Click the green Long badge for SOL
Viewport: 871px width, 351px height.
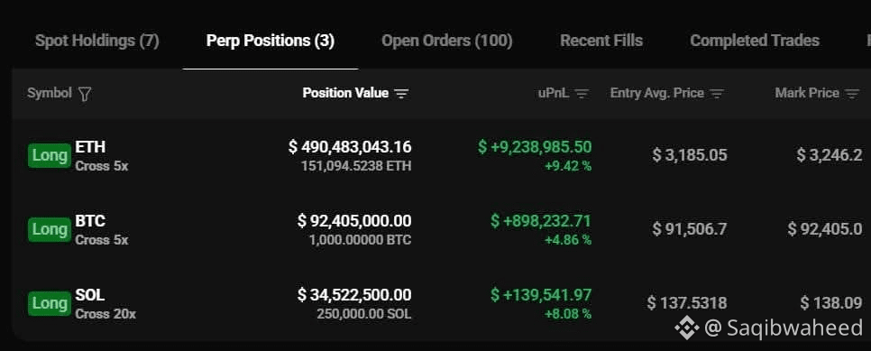50,304
